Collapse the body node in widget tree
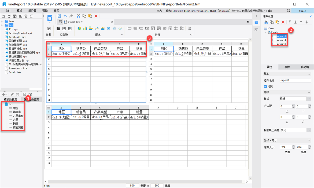 266,32
